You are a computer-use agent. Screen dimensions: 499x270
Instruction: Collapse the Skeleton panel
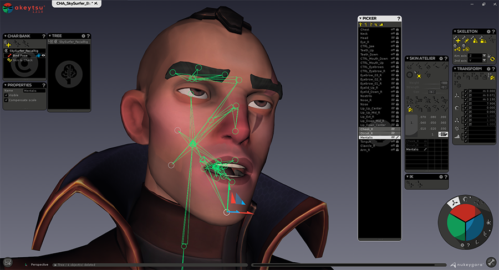click(x=455, y=32)
